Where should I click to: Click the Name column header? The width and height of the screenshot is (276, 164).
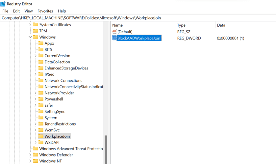[117, 25]
